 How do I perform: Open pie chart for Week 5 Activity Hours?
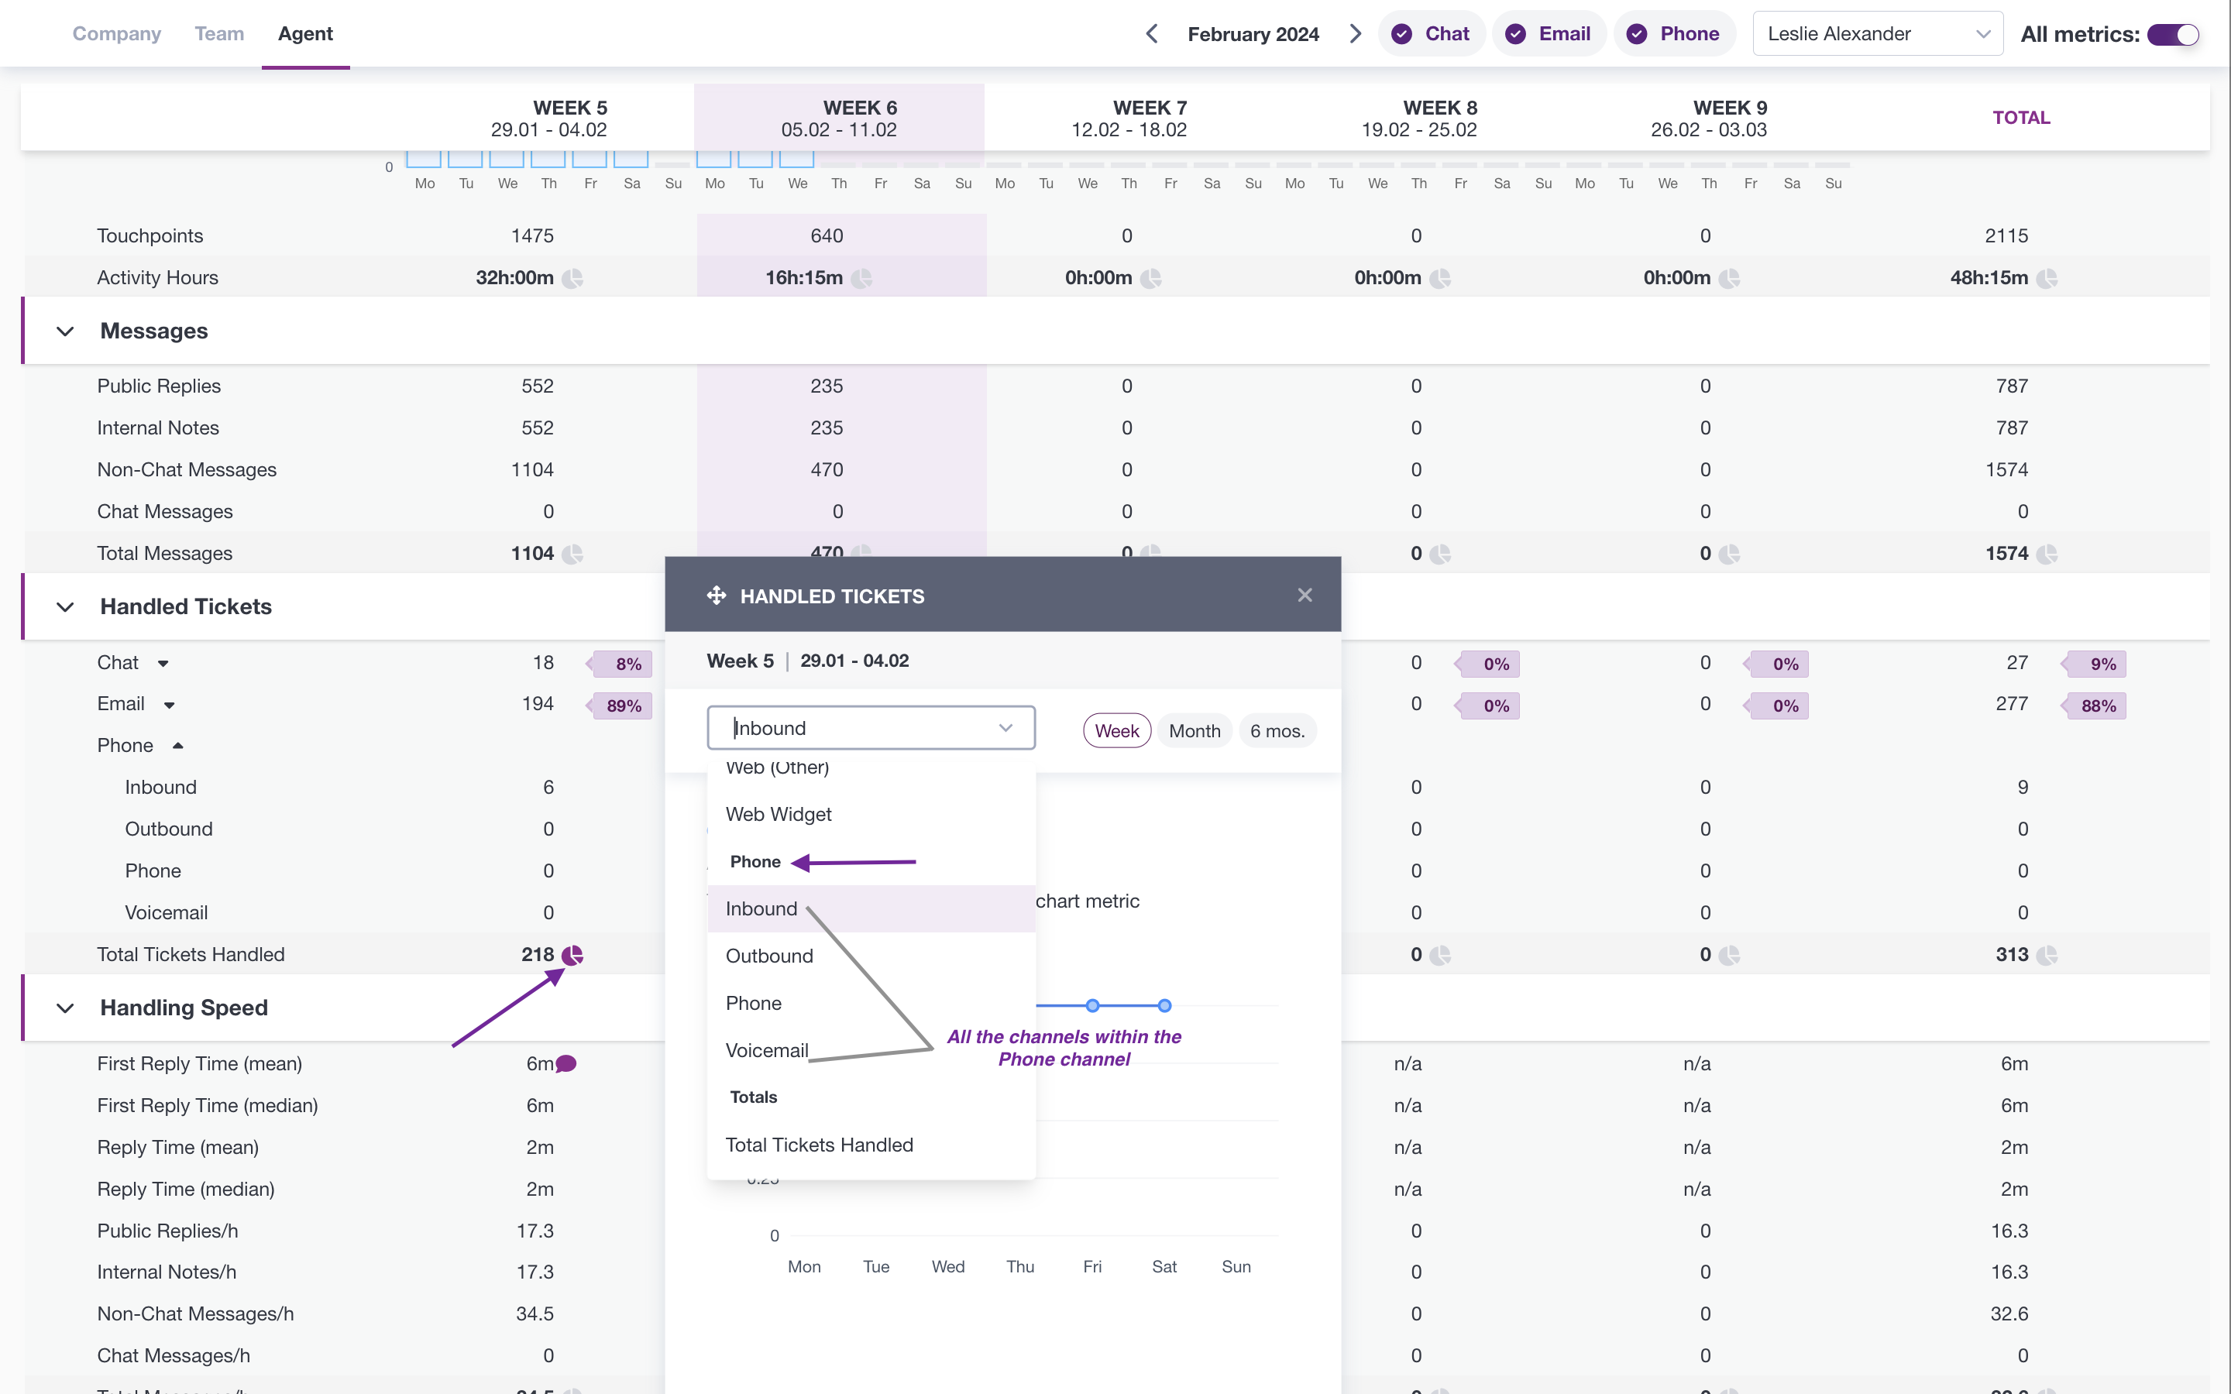tap(572, 279)
